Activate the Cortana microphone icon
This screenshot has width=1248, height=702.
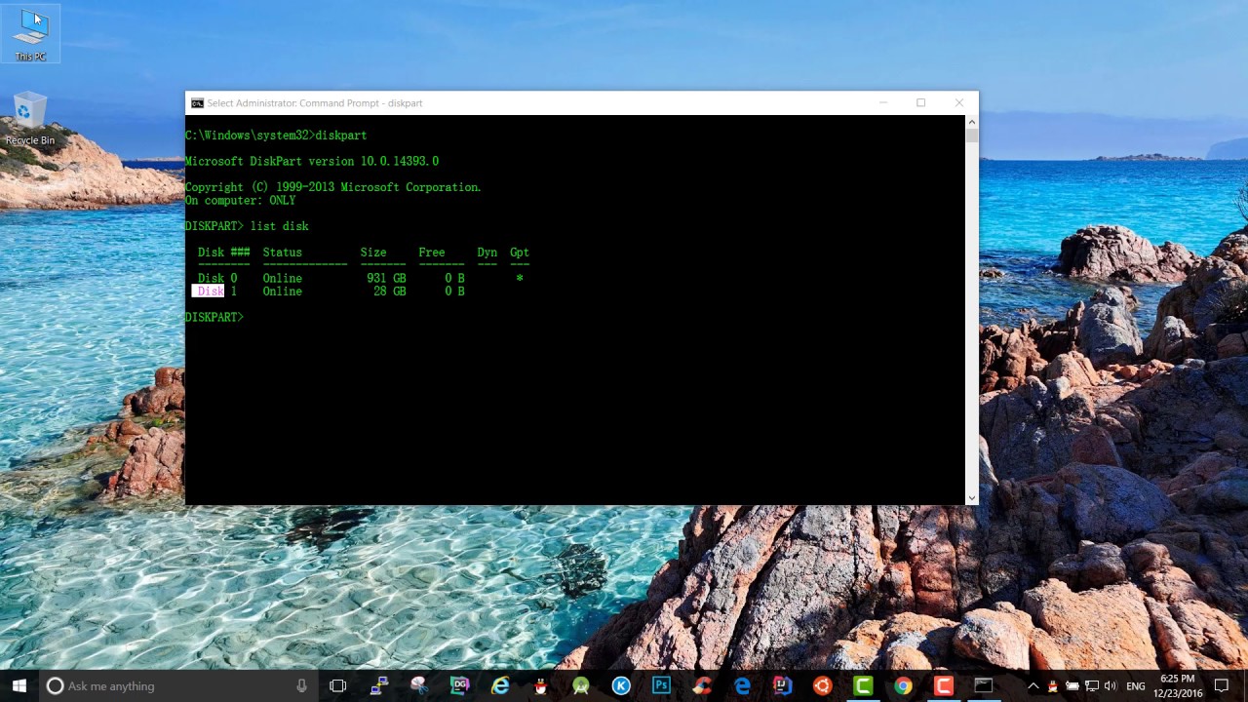(x=302, y=685)
